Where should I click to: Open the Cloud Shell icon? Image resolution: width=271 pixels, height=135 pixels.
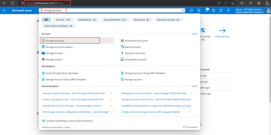[x=192, y=11]
